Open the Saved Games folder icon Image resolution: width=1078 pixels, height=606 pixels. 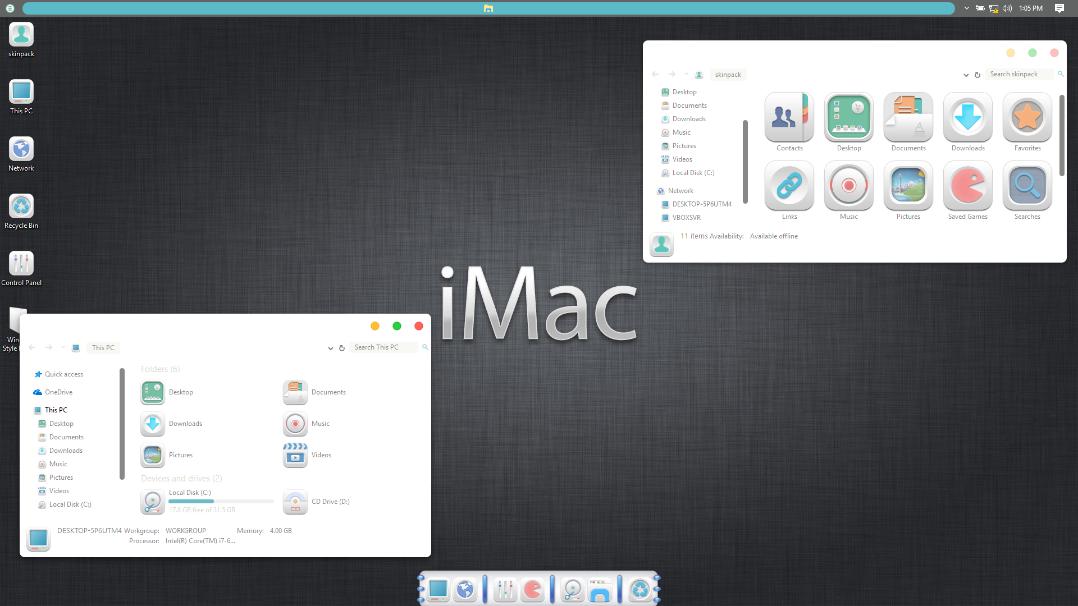[x=967, y=186]
